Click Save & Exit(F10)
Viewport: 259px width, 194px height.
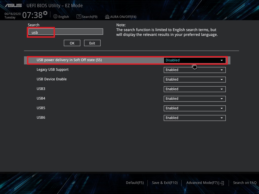(165, 183)
